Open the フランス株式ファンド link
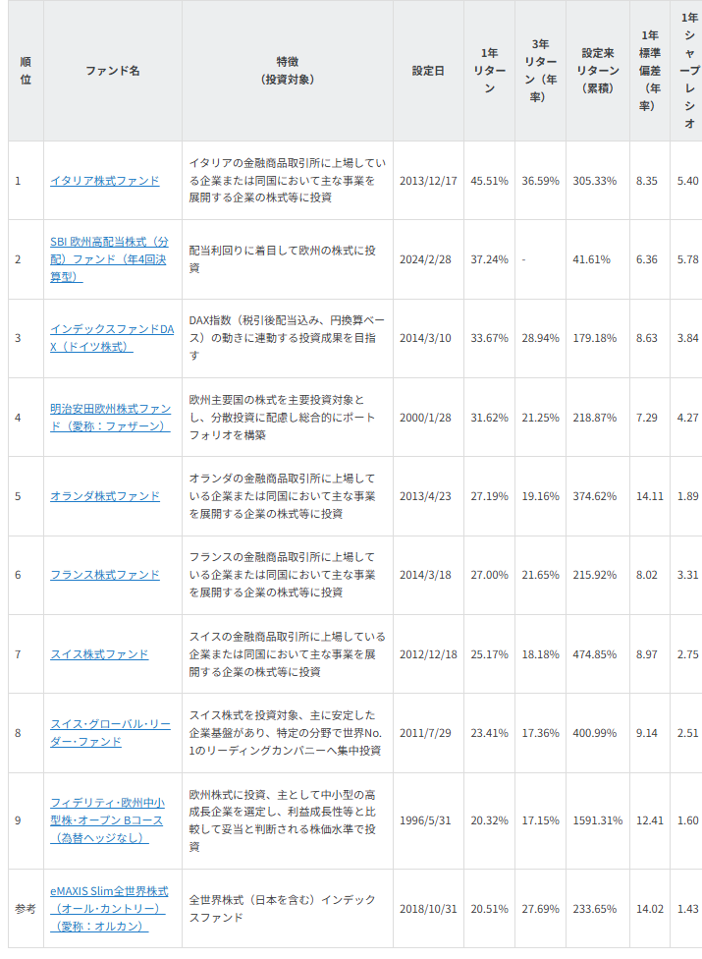The image size is (702, 959). click(x=105, y=575)
